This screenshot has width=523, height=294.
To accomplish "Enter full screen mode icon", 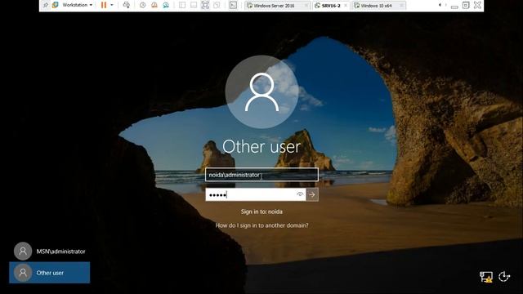I will [x=205, y=5].
